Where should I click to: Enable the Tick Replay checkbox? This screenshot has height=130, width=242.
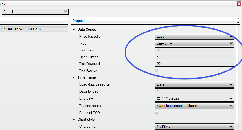(x=157, y=70)
